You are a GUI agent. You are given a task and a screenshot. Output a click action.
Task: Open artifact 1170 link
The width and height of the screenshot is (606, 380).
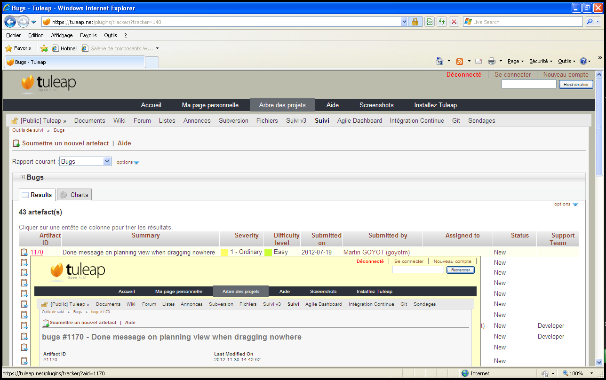[37, 253]
